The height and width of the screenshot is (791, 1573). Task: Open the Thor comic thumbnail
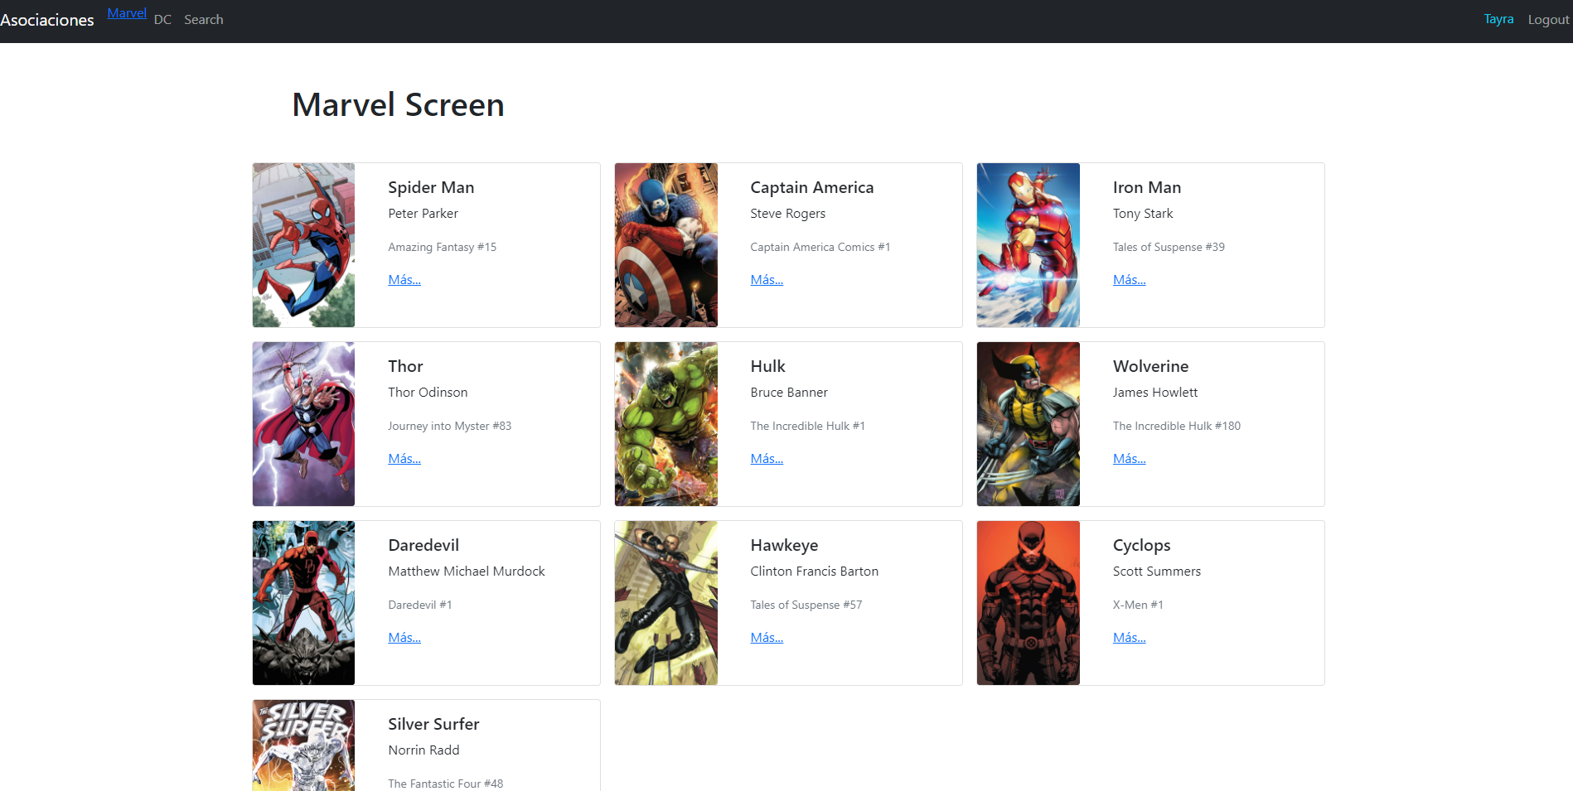303,424
